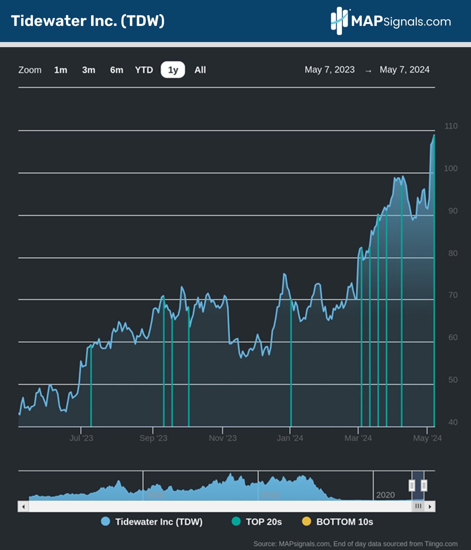Click the 70 price axis label
This screenshot has width=471, height=550.
click(453, 295)
